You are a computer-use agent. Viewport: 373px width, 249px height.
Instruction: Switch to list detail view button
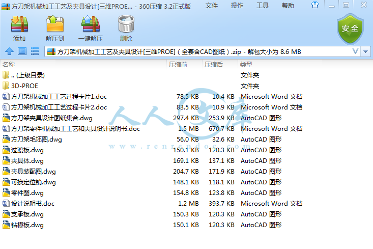point(35,51)
